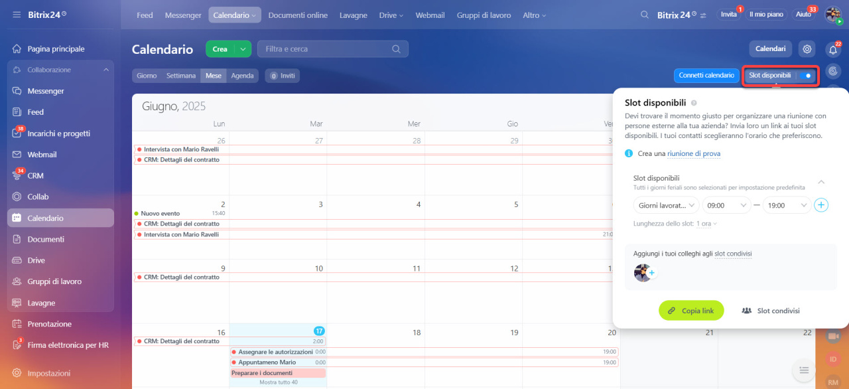Screen dimensions: 849x389
Task: Open the riunione di prova link
Action: pyautogui.click(x=694, y=153)
